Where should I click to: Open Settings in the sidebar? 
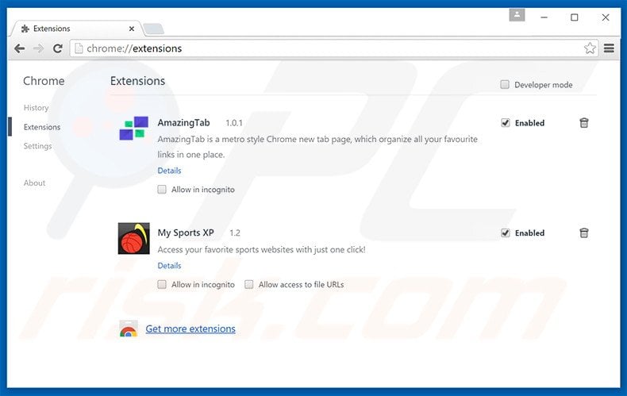(37, 146)
